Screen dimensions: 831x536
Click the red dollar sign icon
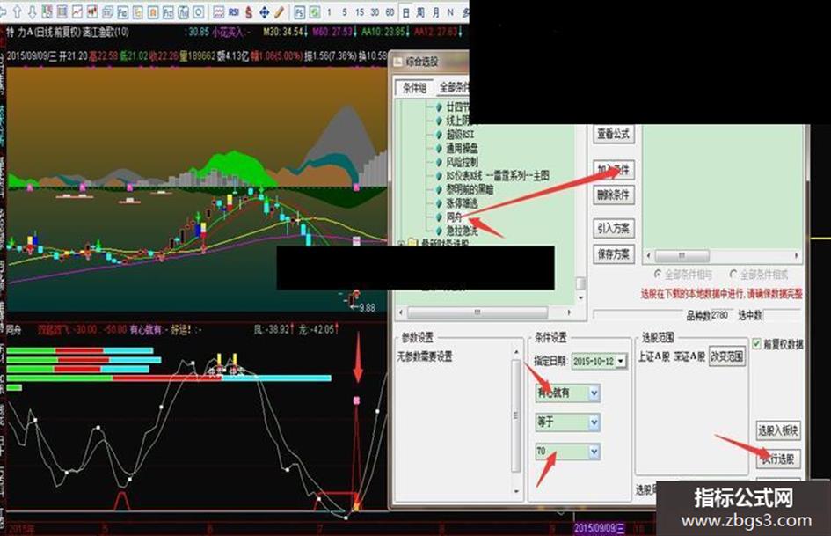(249, 11)
